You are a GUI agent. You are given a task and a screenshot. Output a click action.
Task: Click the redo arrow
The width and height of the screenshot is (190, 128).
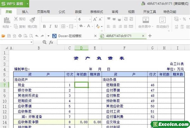(x=42, y=36)
